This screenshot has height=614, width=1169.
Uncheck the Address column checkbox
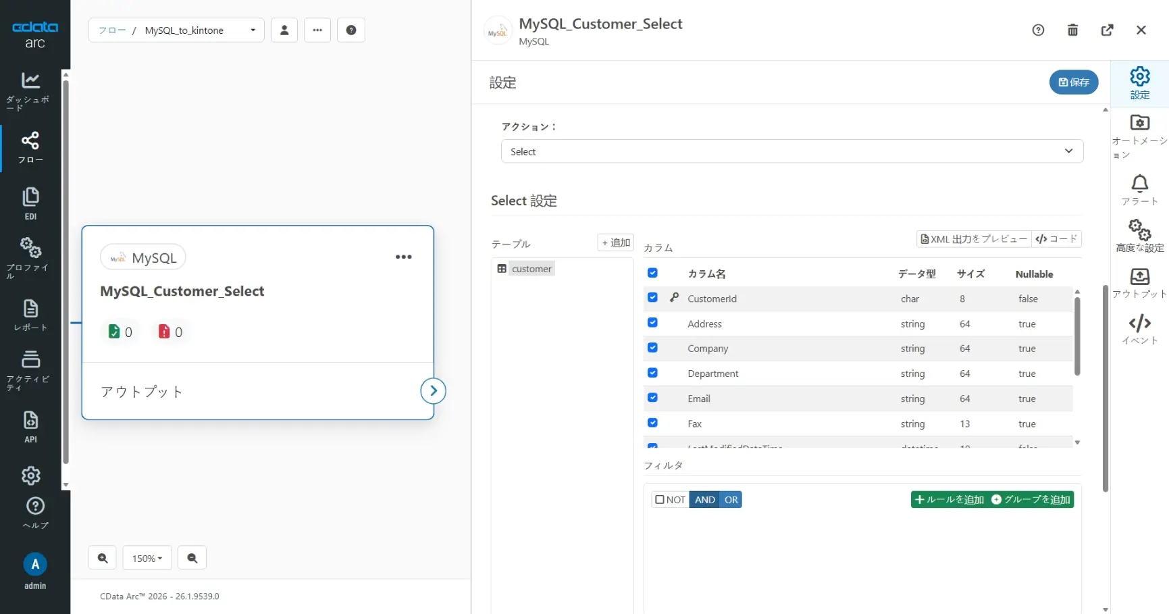(652, 323)
